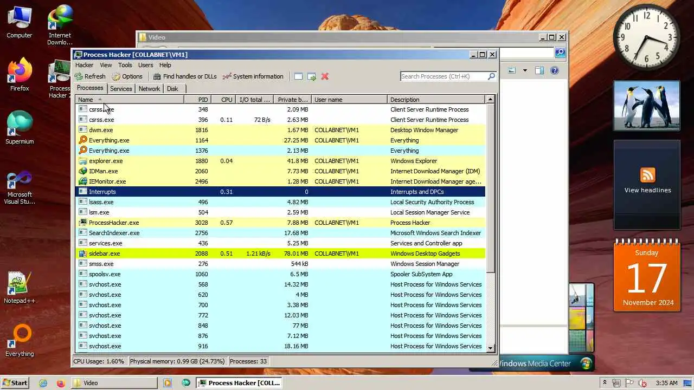Screen dimensions: 694x390
Task: Open Microsoft Visual Studio desktop shortcut
Action: (20, 187)
